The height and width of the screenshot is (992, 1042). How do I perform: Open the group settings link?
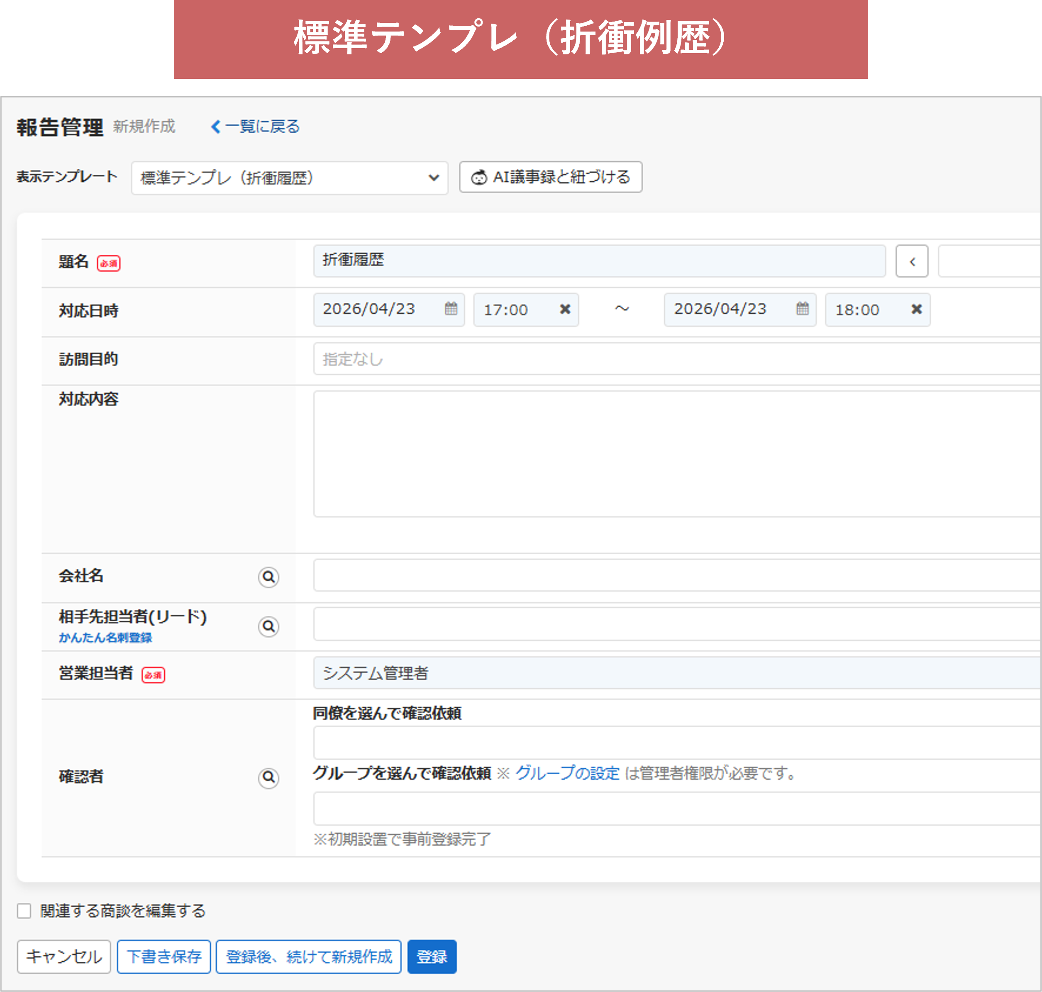tap(567, 773)
